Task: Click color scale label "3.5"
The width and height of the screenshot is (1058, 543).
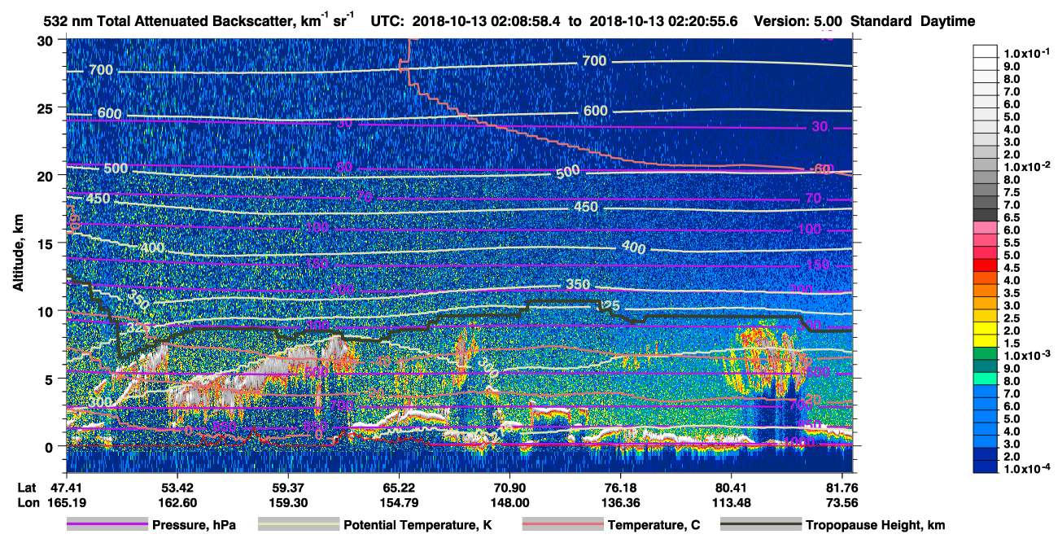Action: [1012, 293]
